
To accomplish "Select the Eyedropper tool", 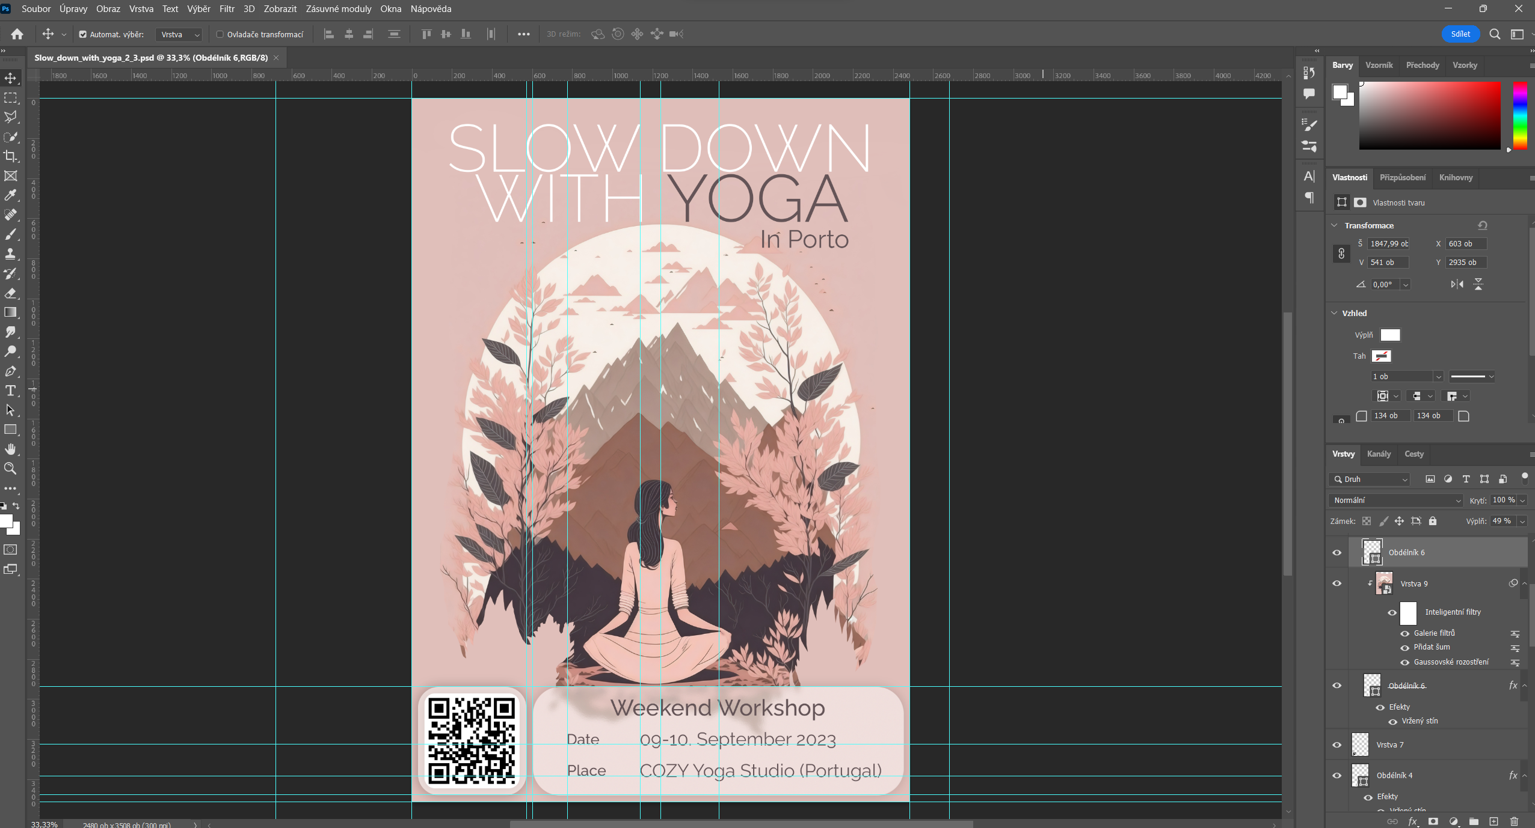I will pyautogui.click(x=10, y=195).
